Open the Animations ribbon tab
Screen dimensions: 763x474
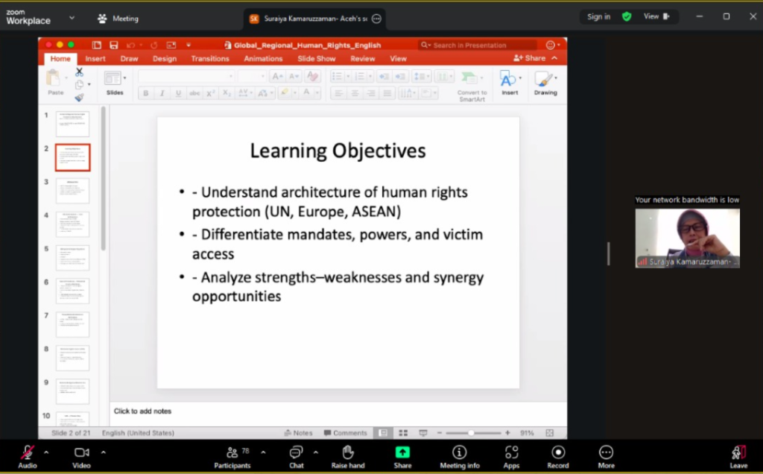(x=263, y=58)
